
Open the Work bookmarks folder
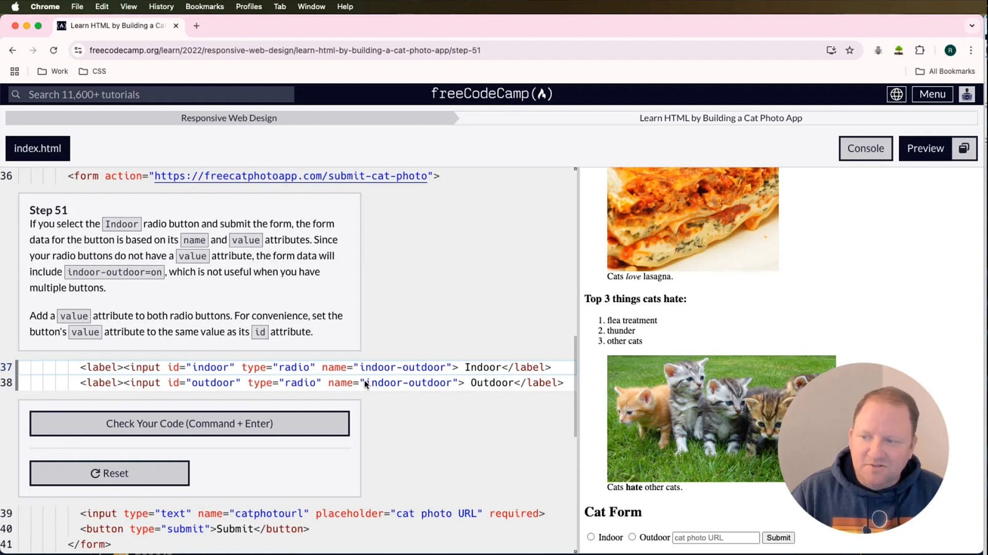pos(52,72)
